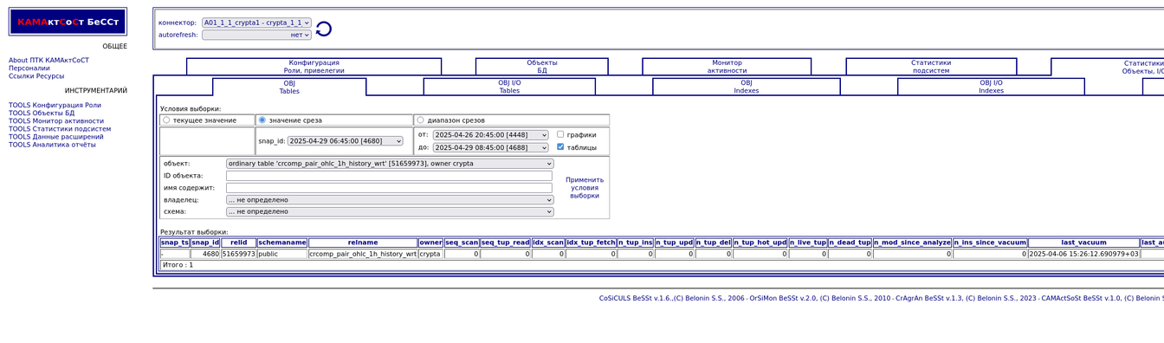Click the 'snap_id' column header
The width and height of the screenshot is (1164, 343).
tap(205, 243)
